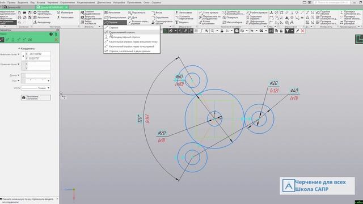Click the magnifier zoom icon in quick toolbar
The height and width of the screenshot is (204, 363).
tap(212, 31)
